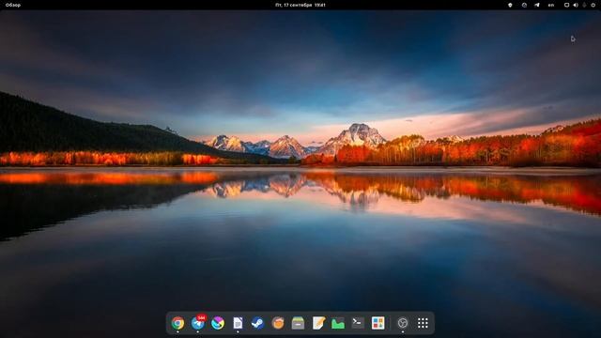Click the dimmed microphone icon in top bar
The width and height of the screenshot is (601, 338).
click(x=584, y=5)
